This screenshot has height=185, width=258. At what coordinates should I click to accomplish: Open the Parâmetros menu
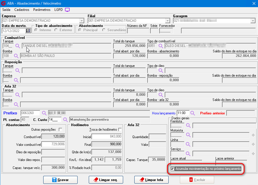click(42, 10)
